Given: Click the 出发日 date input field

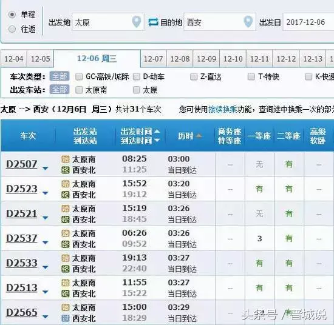Looking at the screenshot, I should pos(308,22).
